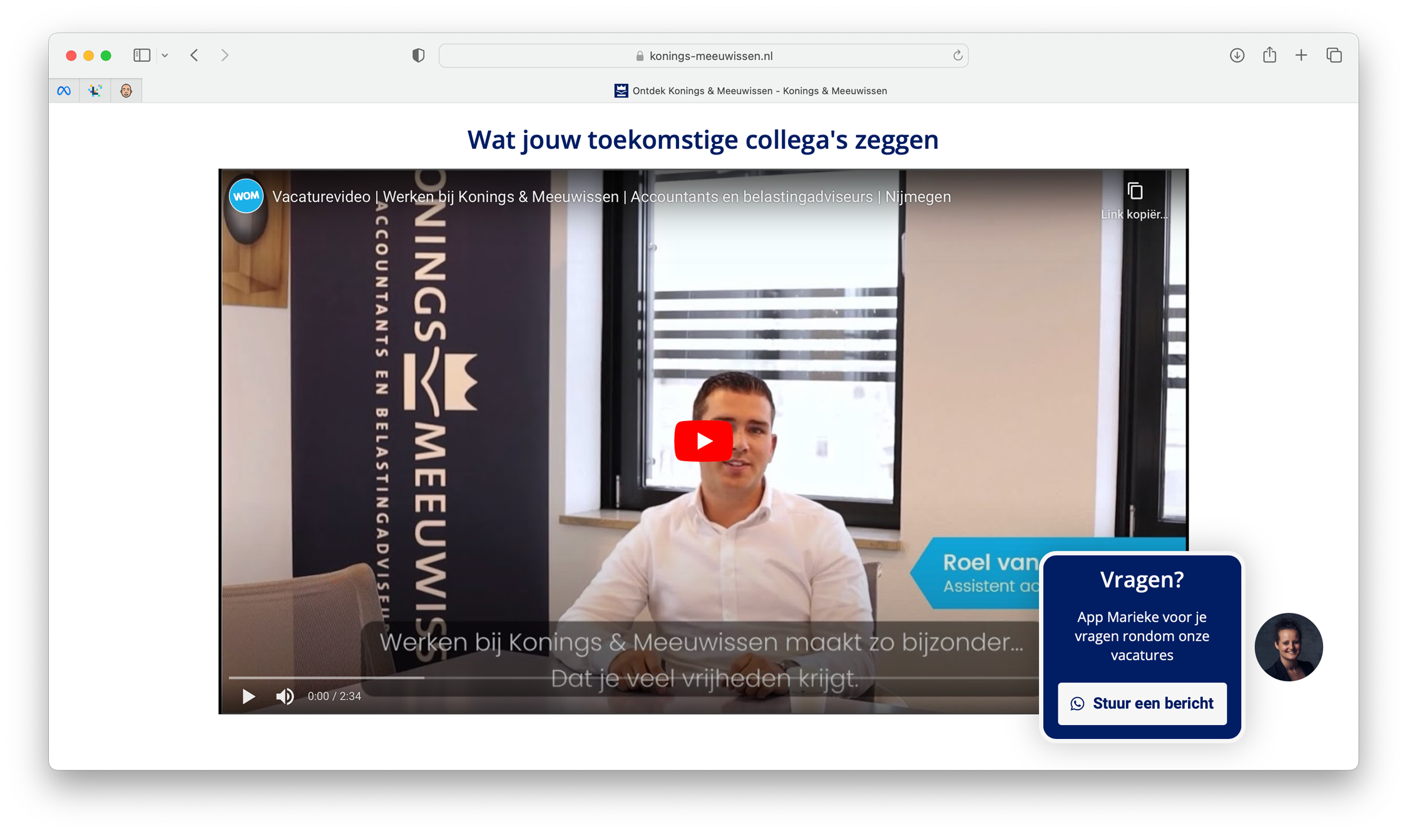
Task: Switch to the Meta pinned tab
Action: [64, 91]
